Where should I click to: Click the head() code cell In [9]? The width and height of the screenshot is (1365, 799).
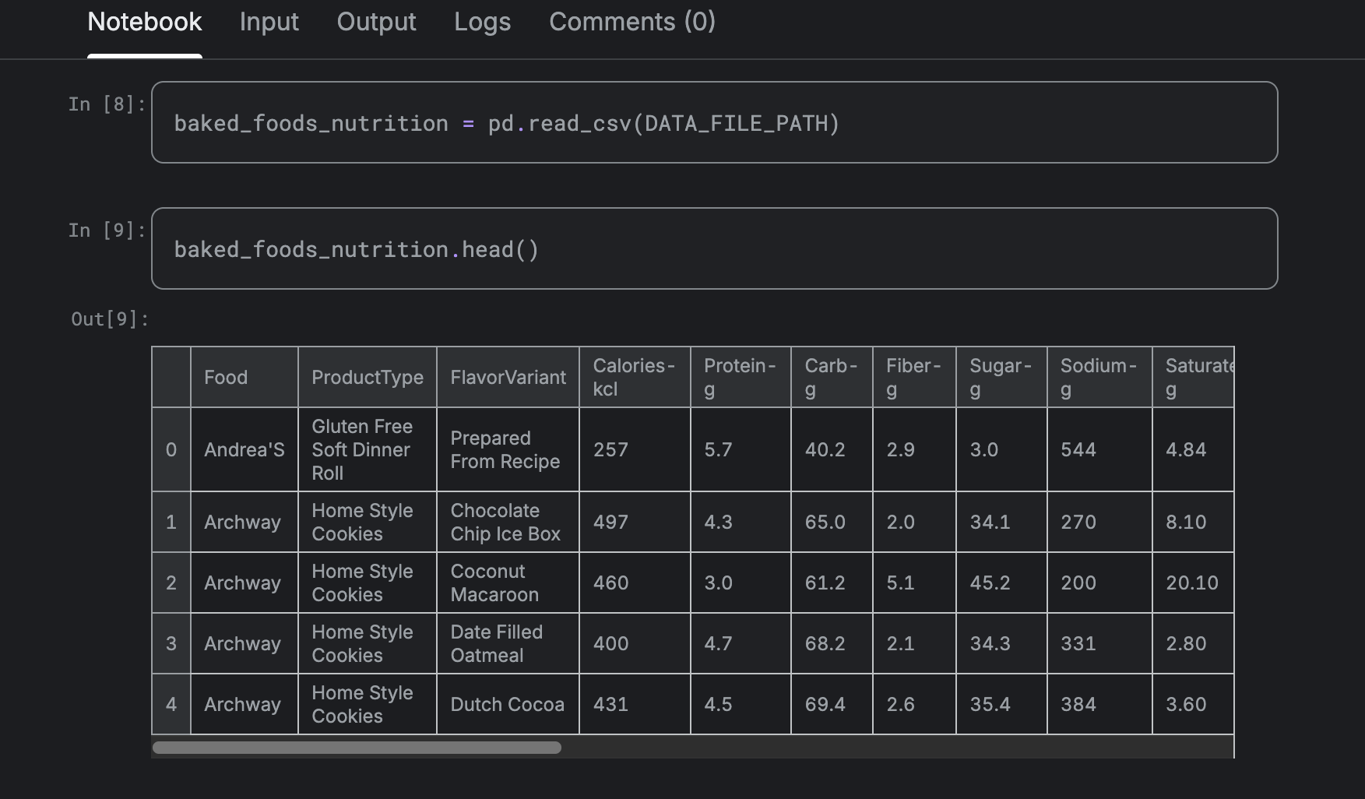pyautogui.click(x=715, y=248)
